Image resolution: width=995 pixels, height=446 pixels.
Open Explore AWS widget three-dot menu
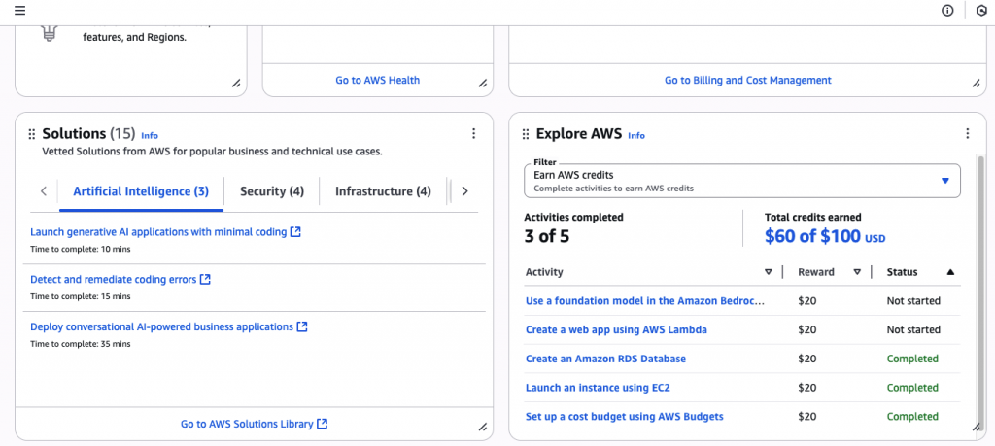point(967,134)
